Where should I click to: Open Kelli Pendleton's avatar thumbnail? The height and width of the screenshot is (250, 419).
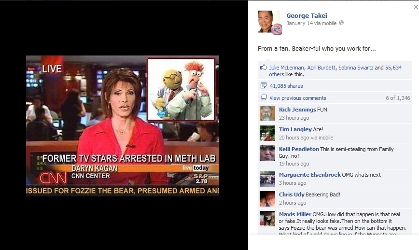point(267,153)
